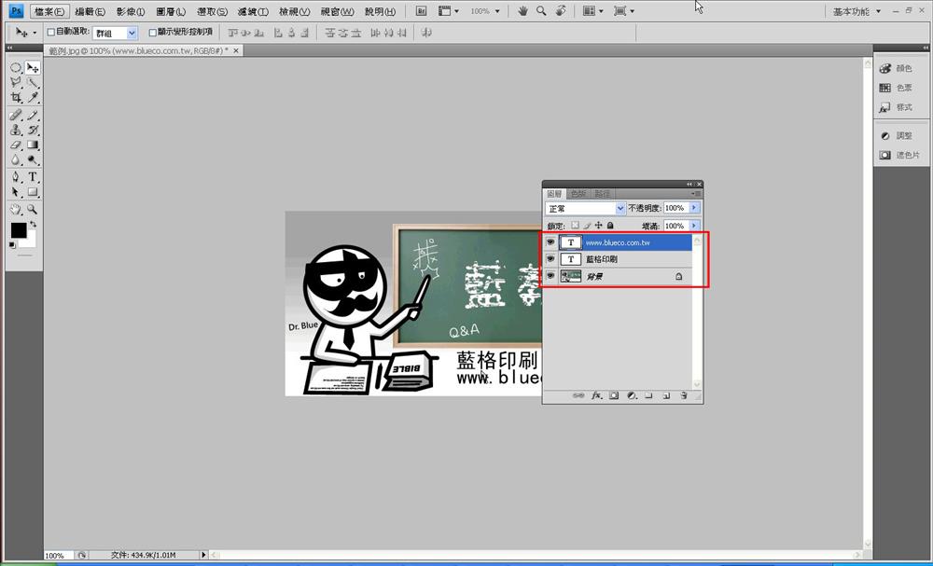
Task: Select the Rectangle shape tool
Action: point(33,192)
